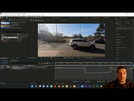The image size is (134, 101).
Task: Open the Datei menu
Action: [x=2, y=15]
